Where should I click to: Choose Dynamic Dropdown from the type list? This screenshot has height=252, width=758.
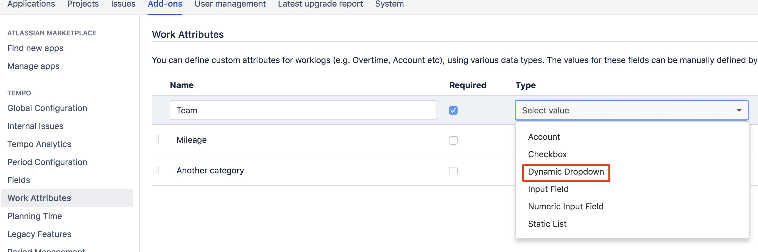point(566,172)
